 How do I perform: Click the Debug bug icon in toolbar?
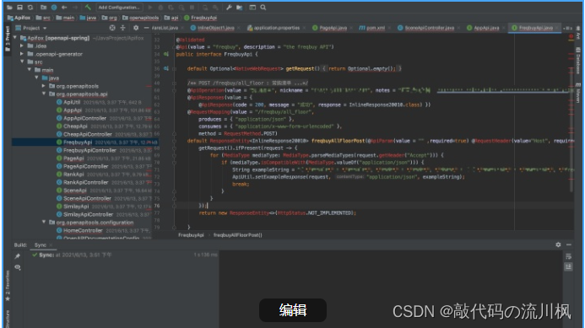coord(160,8)
